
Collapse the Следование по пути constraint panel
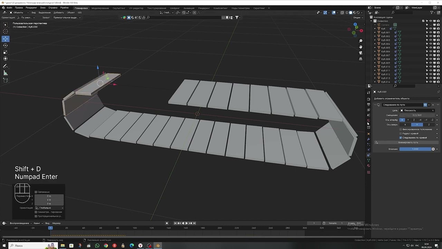(x=375, y=105)
